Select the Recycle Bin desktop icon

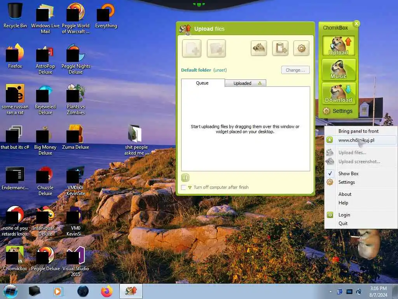pos(15,15)
